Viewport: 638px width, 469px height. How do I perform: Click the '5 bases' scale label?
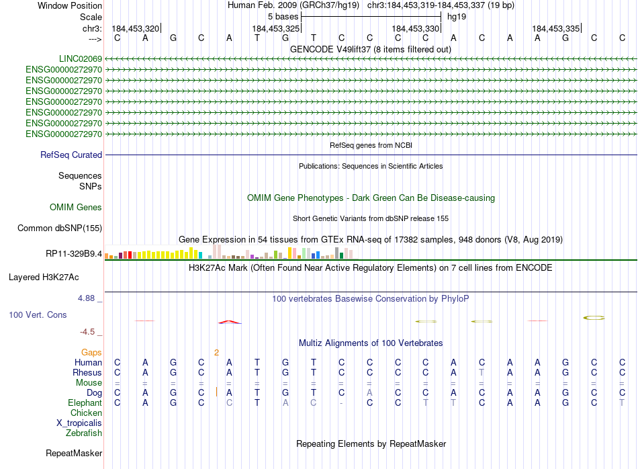click(283, 17)
